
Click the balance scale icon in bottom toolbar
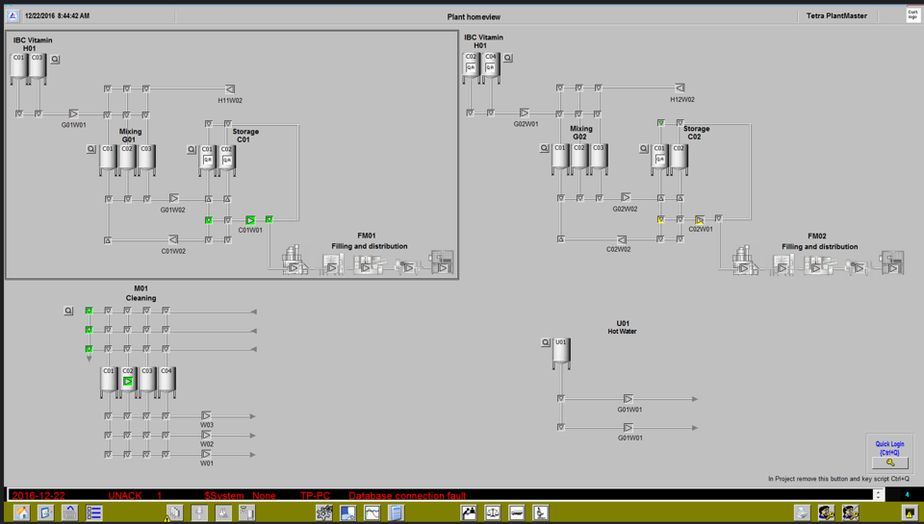[493, 513]
